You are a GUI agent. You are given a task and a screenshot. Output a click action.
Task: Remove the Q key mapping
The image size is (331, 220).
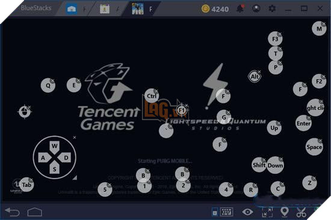pyautogui.click(x=52, y=81)
